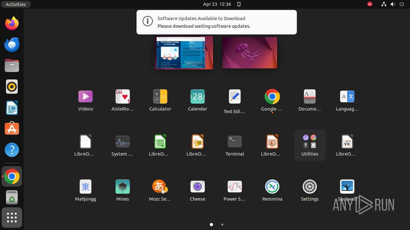Launch AisleRiot Solitaire card game
The height and width of the screenshot is (230, 410).
pyautogui.click(x=123, y=100)
